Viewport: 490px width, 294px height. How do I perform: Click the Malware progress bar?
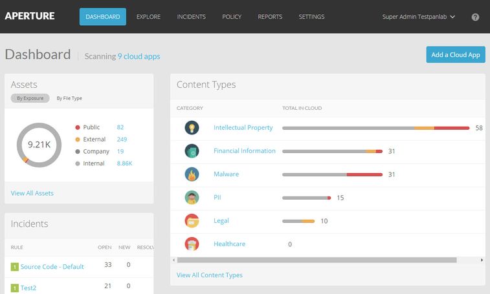click(332, 174)
